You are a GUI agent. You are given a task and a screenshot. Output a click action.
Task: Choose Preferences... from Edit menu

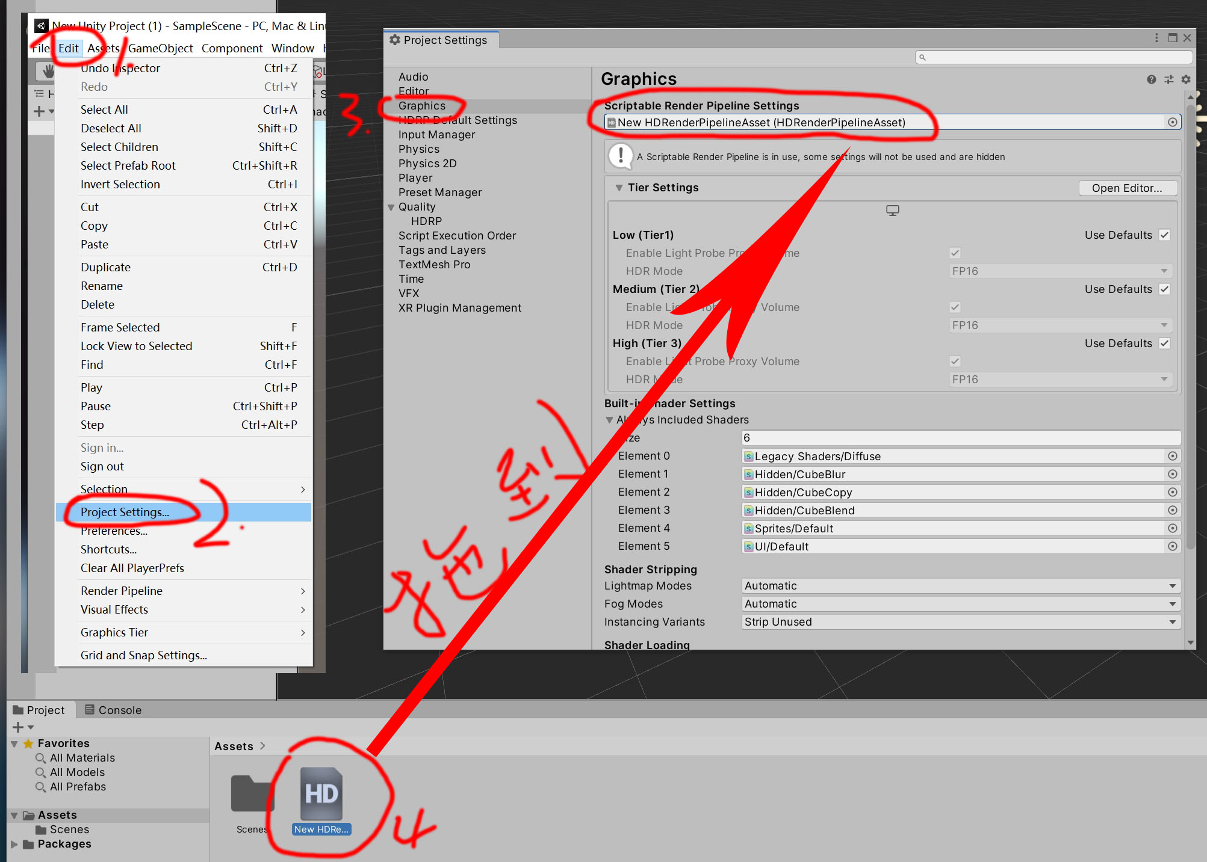point(184,531)
